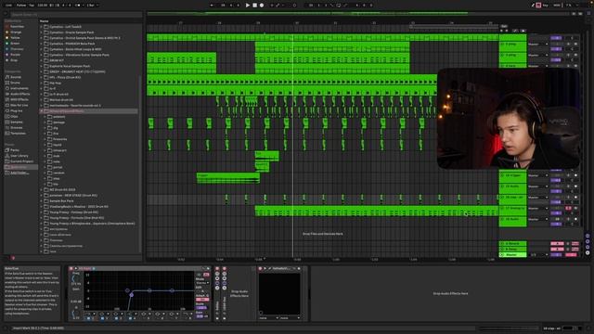This screenshot has height=334, width=594.
Task: Open Current Project under Places
Action: pyautogui.click(x=21, y=161)
